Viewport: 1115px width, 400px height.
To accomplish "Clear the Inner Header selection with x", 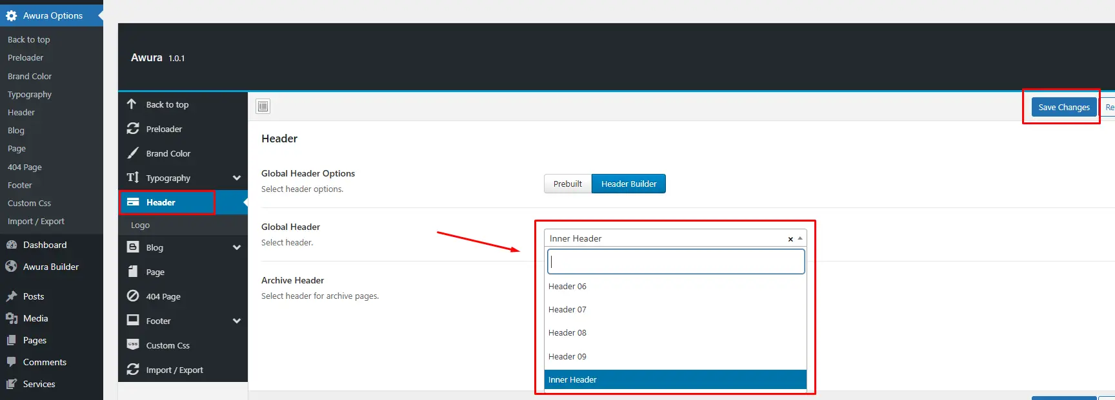I will coord(790,239).
